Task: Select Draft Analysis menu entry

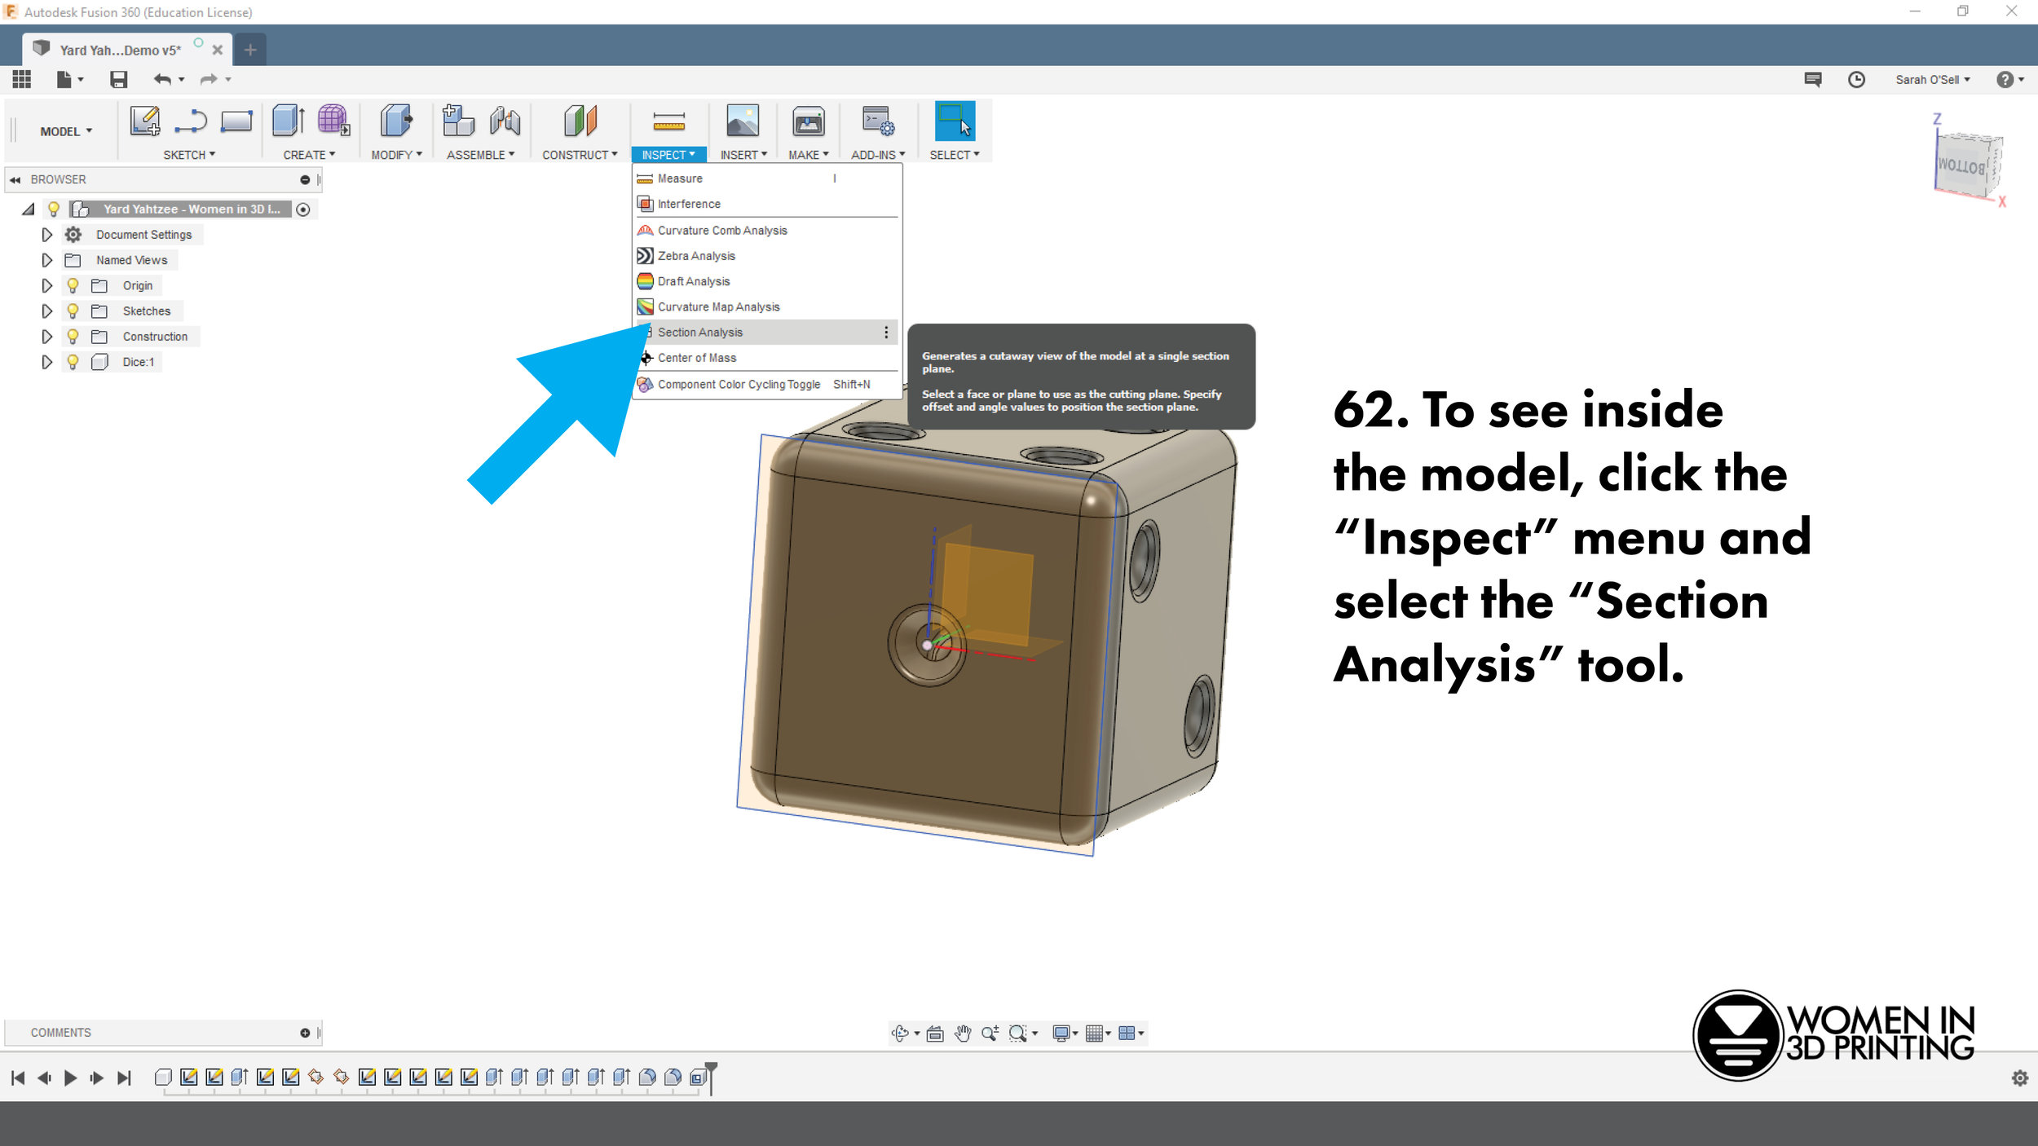Action: 766,281
